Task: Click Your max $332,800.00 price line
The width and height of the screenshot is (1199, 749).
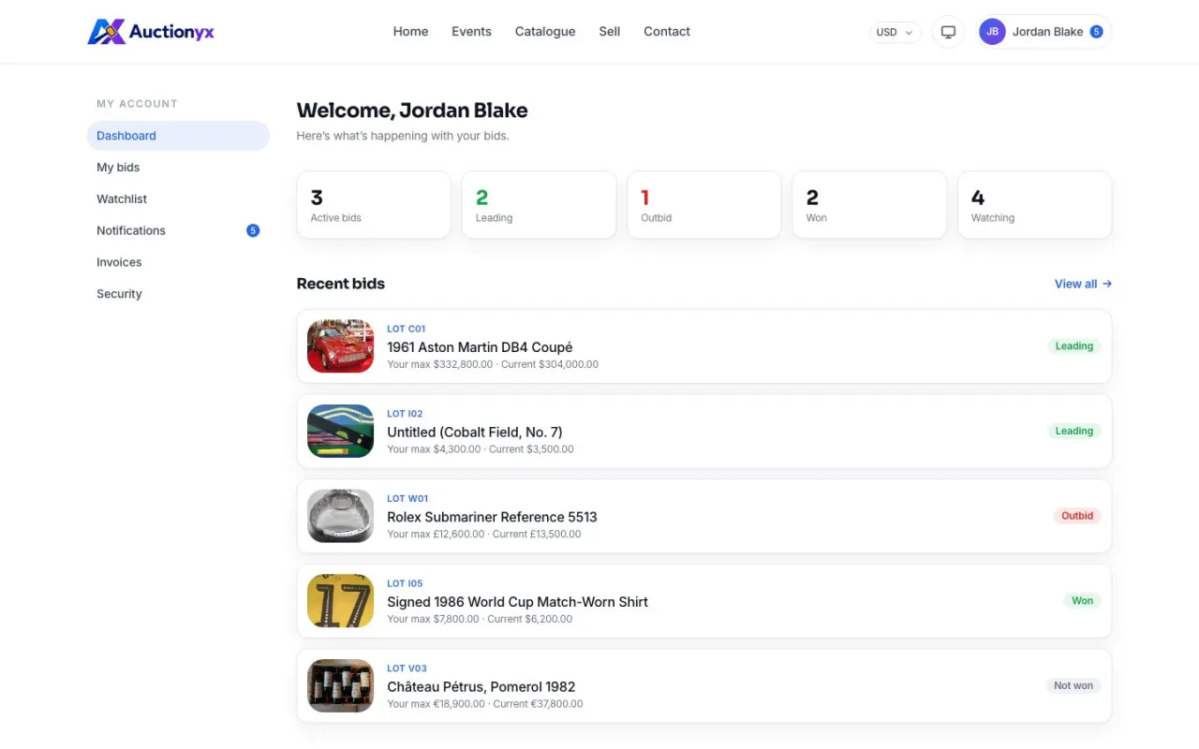Action: 493,364
